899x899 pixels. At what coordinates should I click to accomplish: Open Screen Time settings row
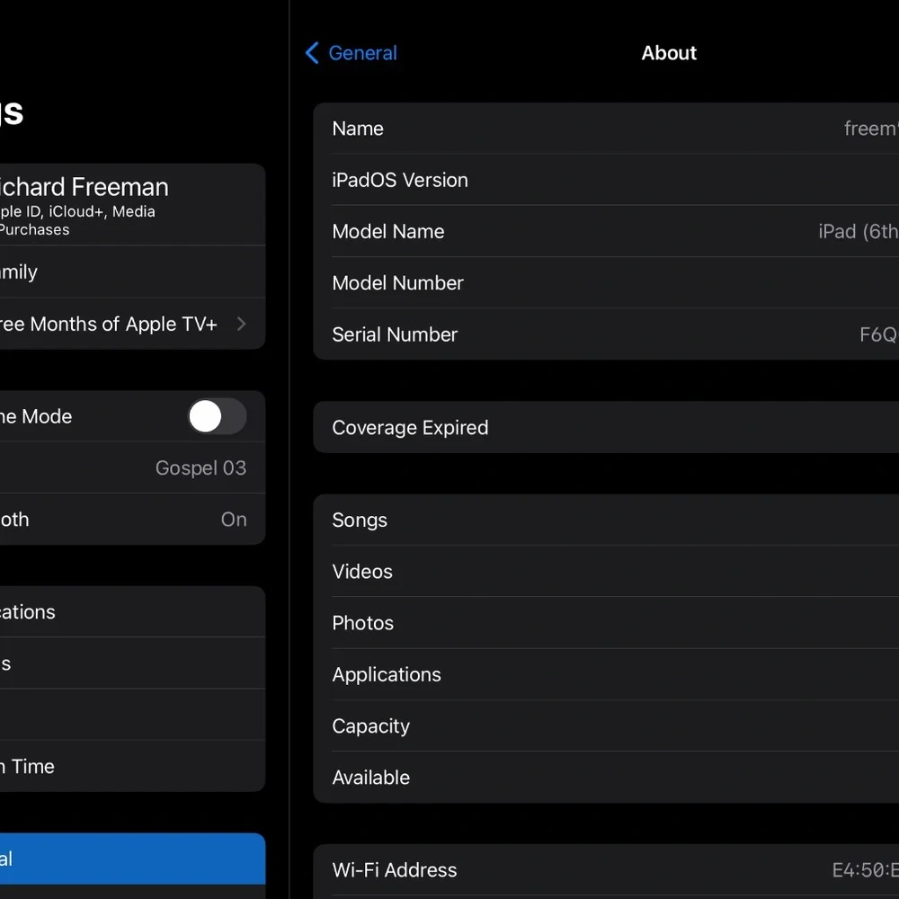132,767
